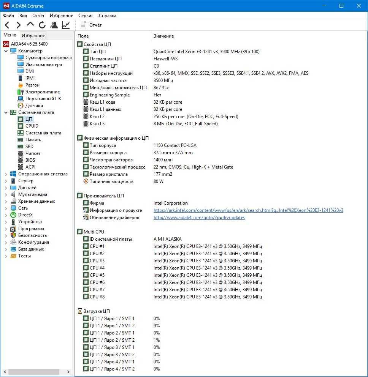
Task: Collapse the Компьютер tree node
Action: coord(6,51)
